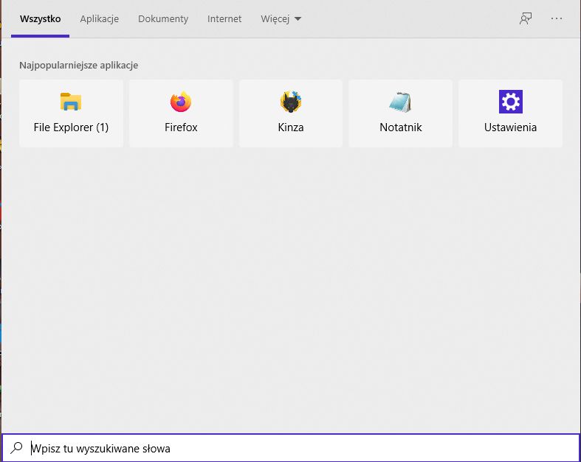This screenshot has height=462, width=581.
Task: Switch to the Aplikacje tab
Action: (x=100, y=19)
